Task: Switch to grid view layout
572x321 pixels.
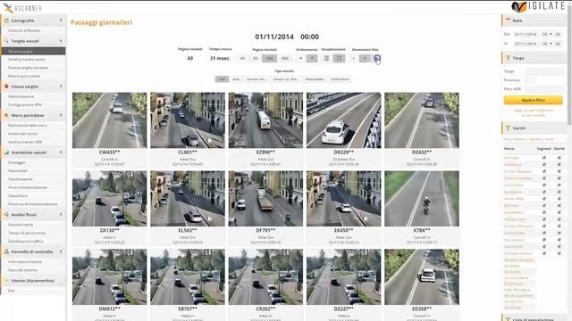Action: coord(340,58)
